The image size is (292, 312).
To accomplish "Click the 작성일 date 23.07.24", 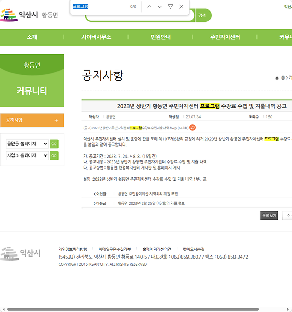I will click(193, 117).
